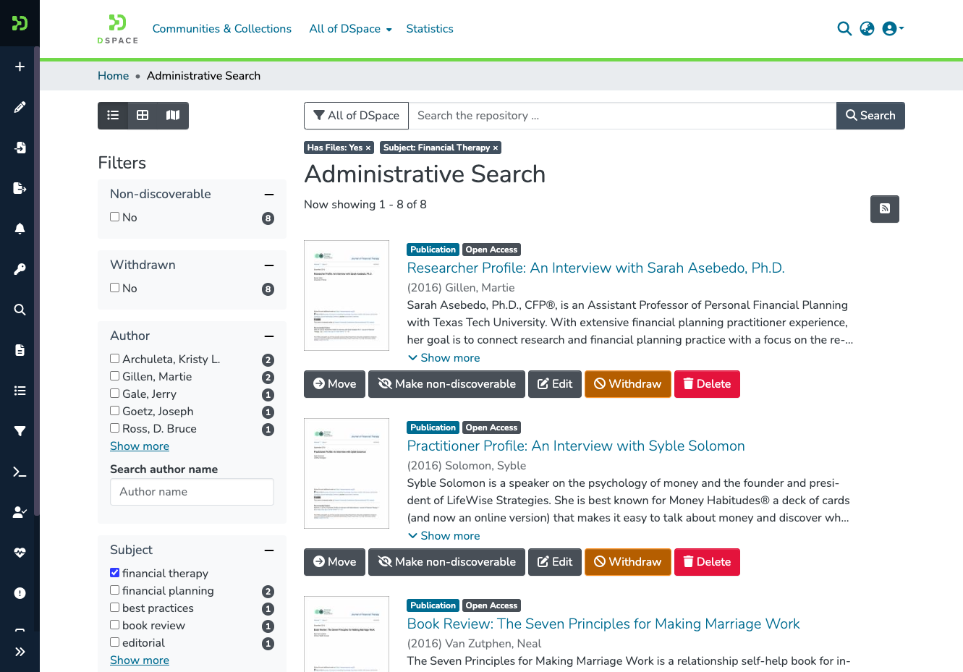This screenshot has width=963, height=672.
Task: Focus the Search the repository field
Action: click(x=622, y=116)
